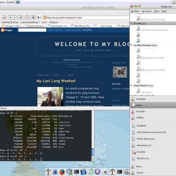176x176 pixels.
Task: Click the Apple logo dock icon
Action: coord(105,172)
